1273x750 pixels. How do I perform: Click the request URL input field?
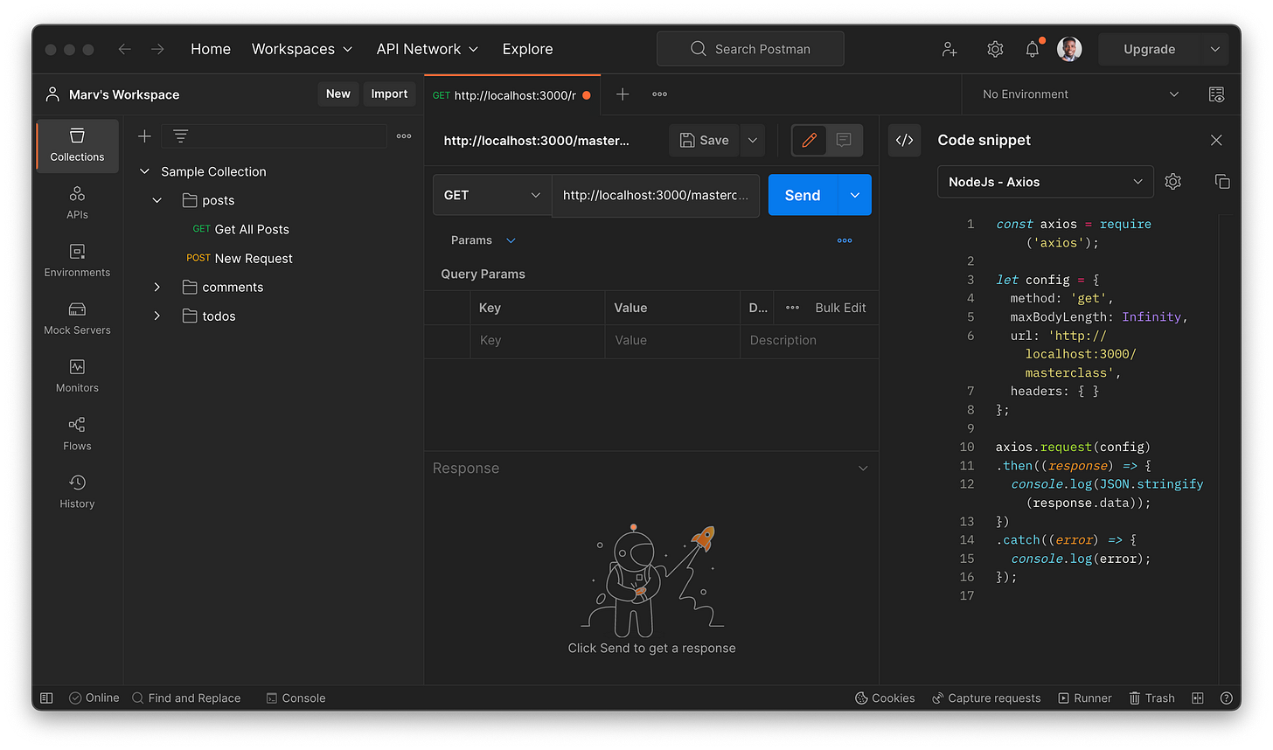(x=656, y=195)
